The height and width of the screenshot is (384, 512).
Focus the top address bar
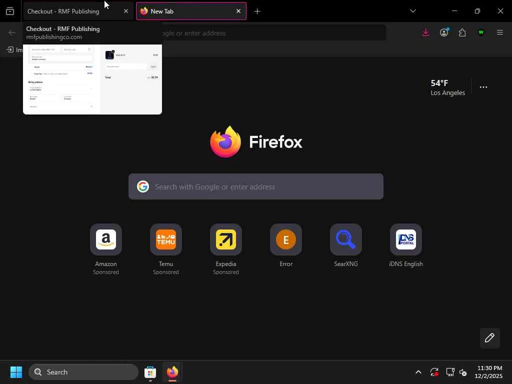[x=273, y=33]
